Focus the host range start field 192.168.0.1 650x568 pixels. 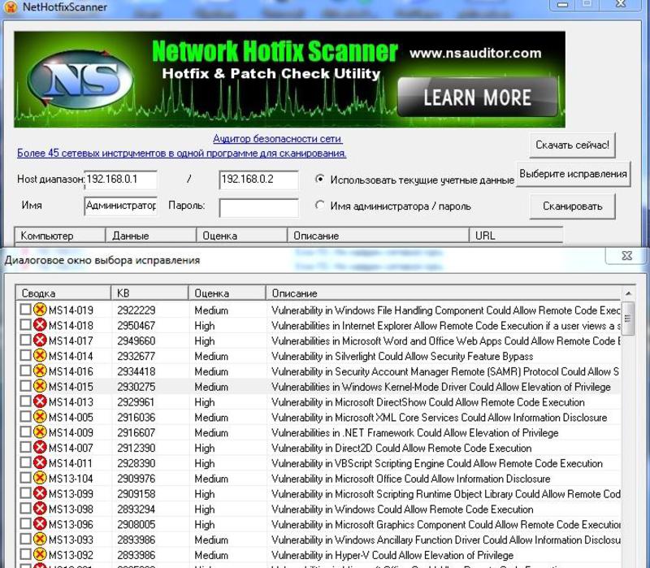120,179
